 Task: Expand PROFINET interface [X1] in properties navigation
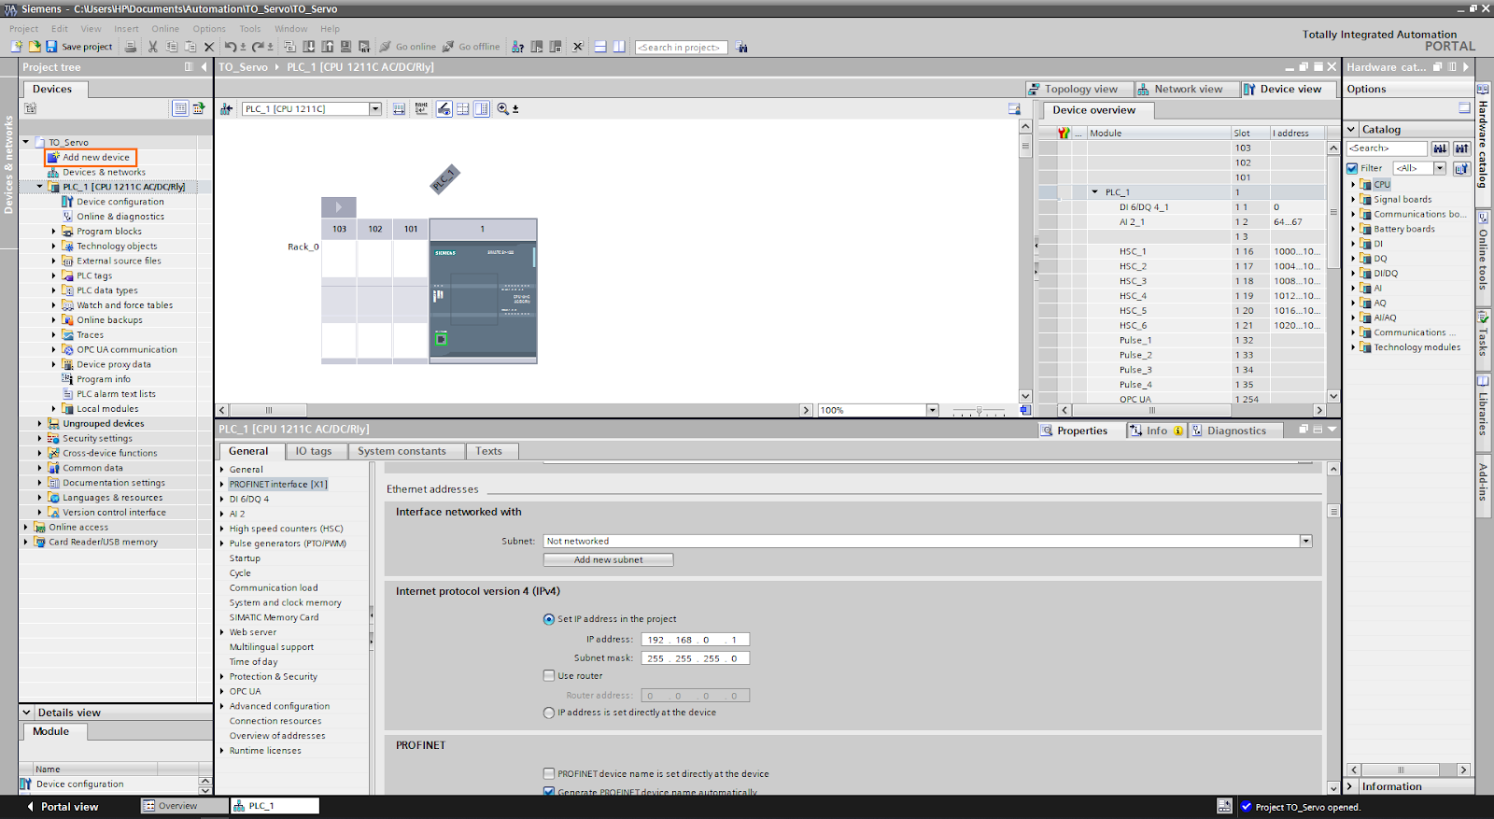point(222,485)
